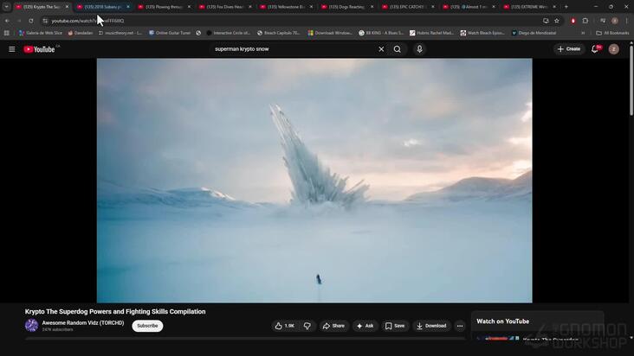Click the red extension icon in toolbar

click(x=573, y=21)
